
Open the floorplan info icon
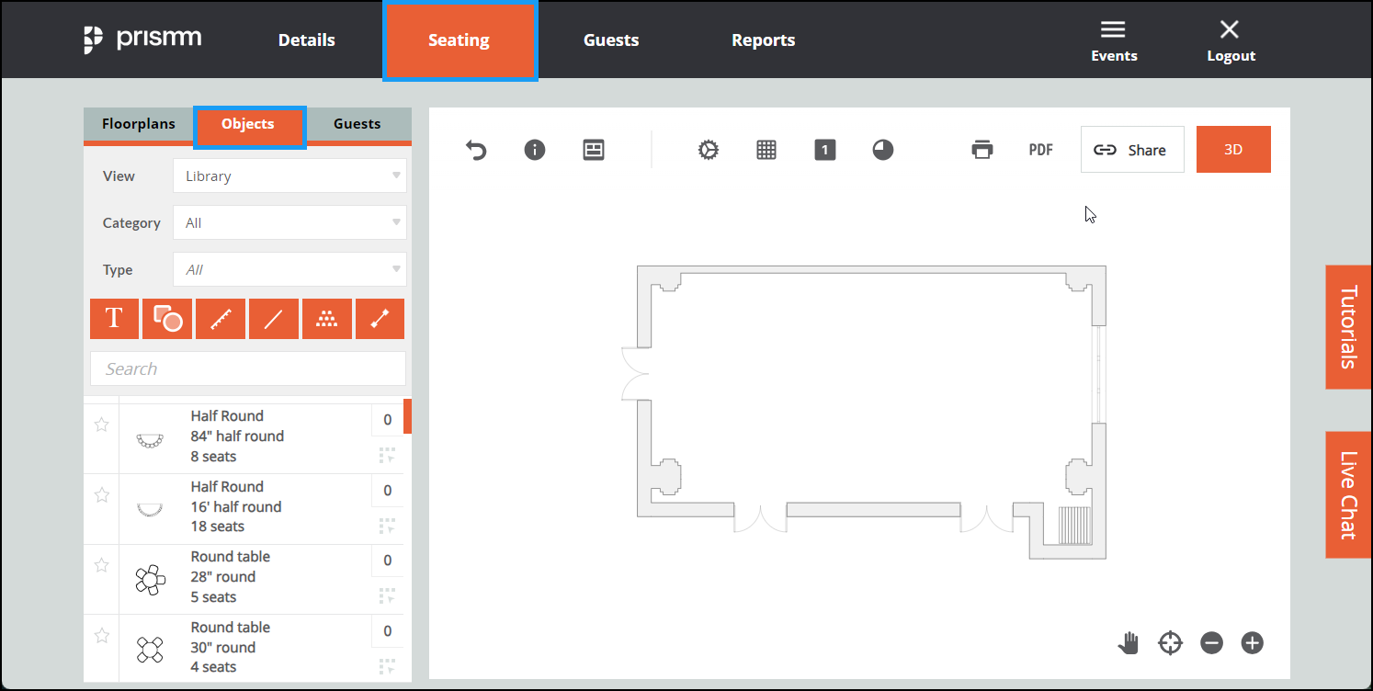(535, 150)
